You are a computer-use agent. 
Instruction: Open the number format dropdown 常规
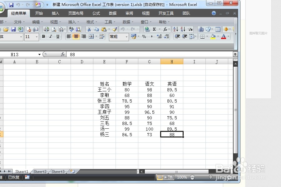coord(126,37)
